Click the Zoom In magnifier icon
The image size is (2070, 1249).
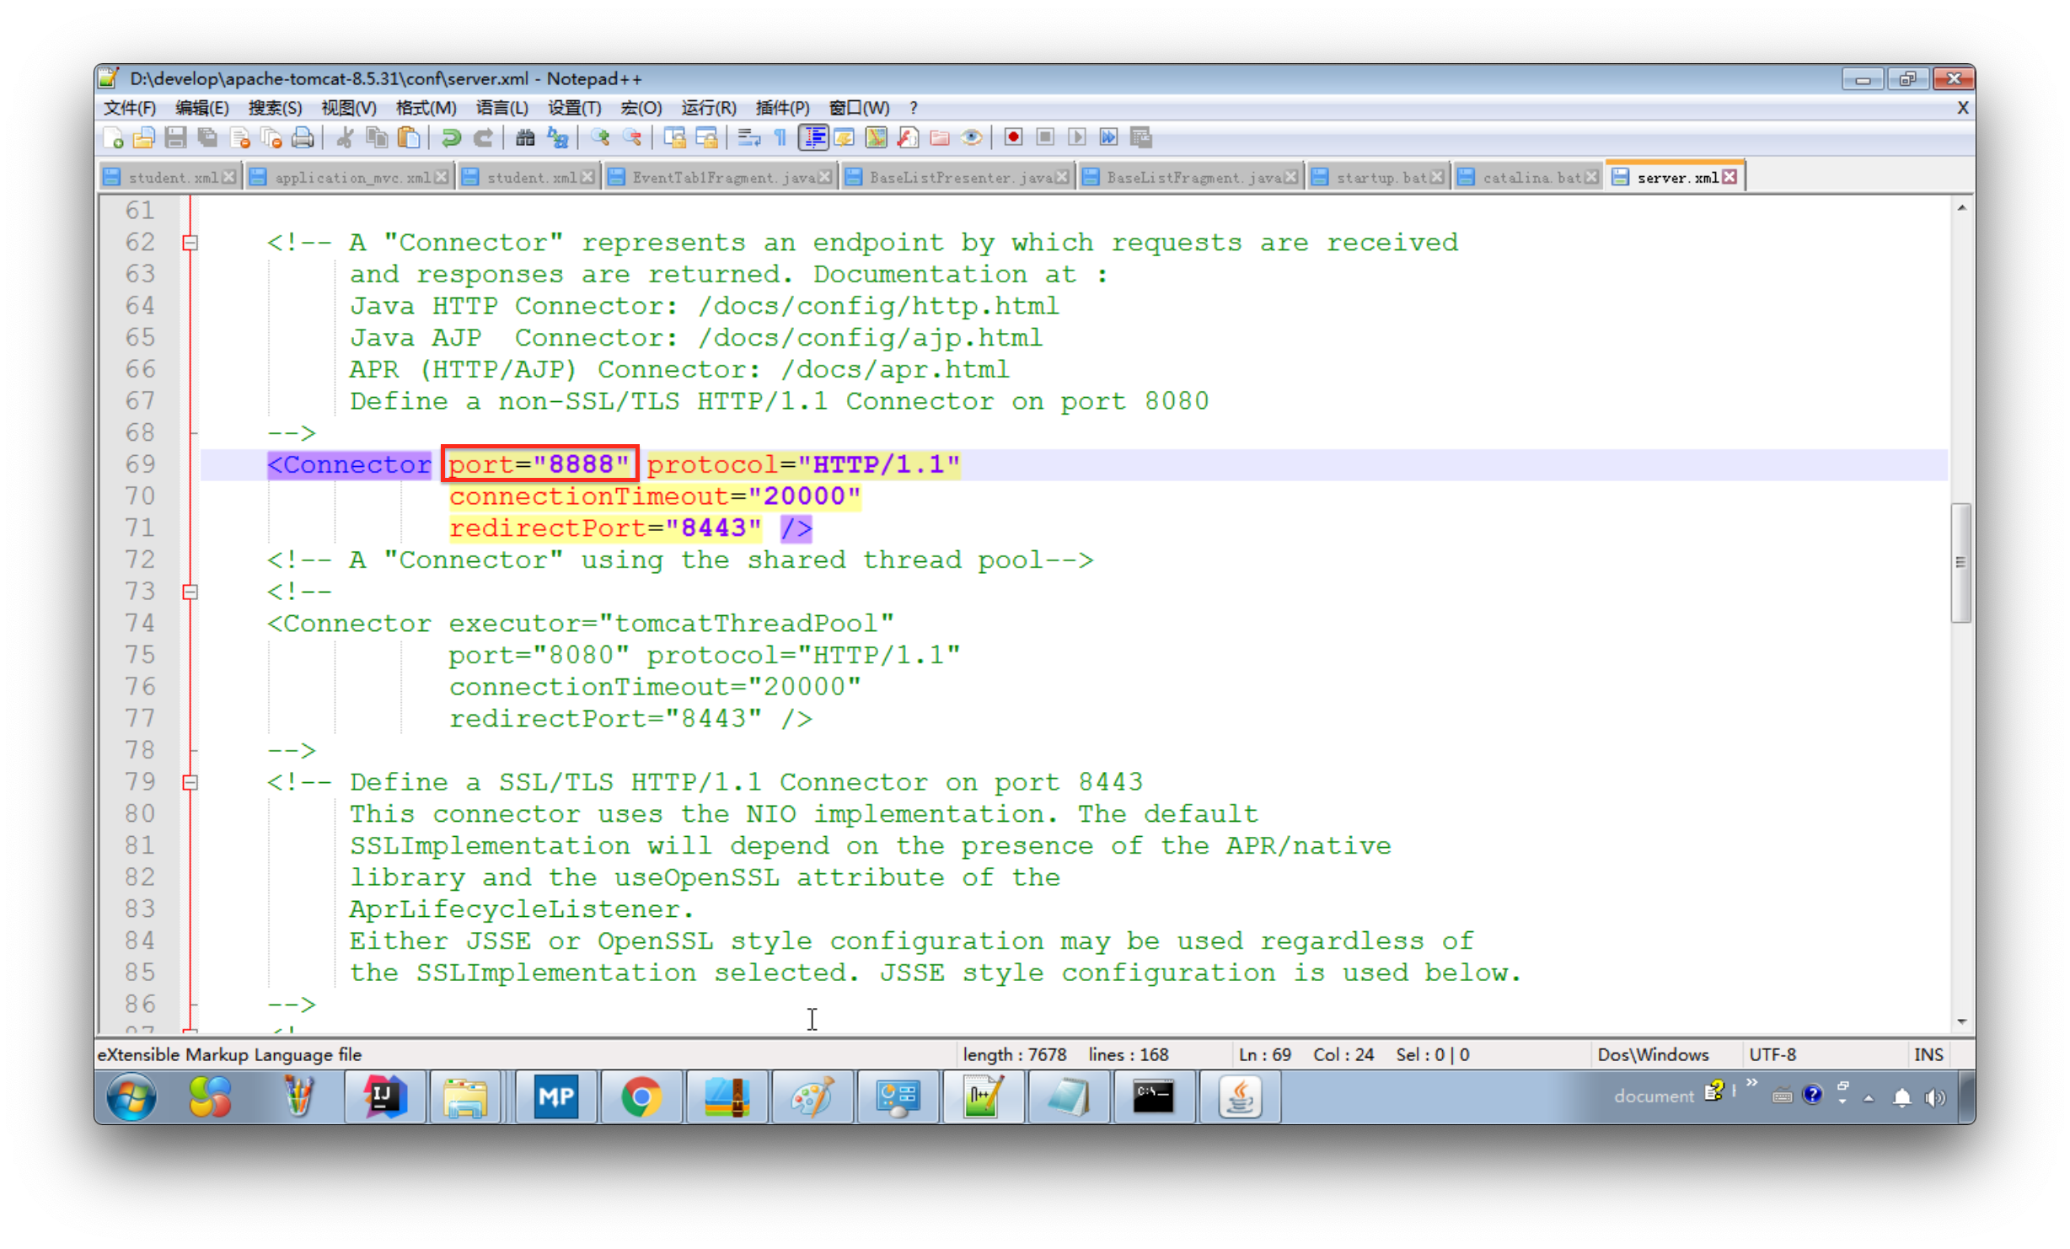click(600, 137)
